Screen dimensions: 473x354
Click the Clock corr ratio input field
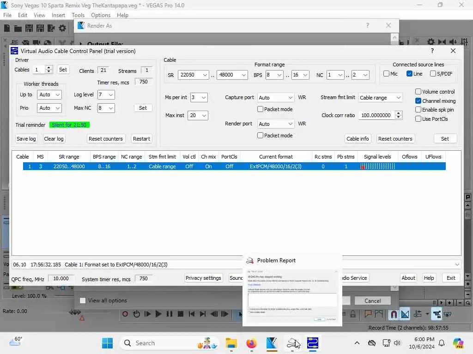377,115
